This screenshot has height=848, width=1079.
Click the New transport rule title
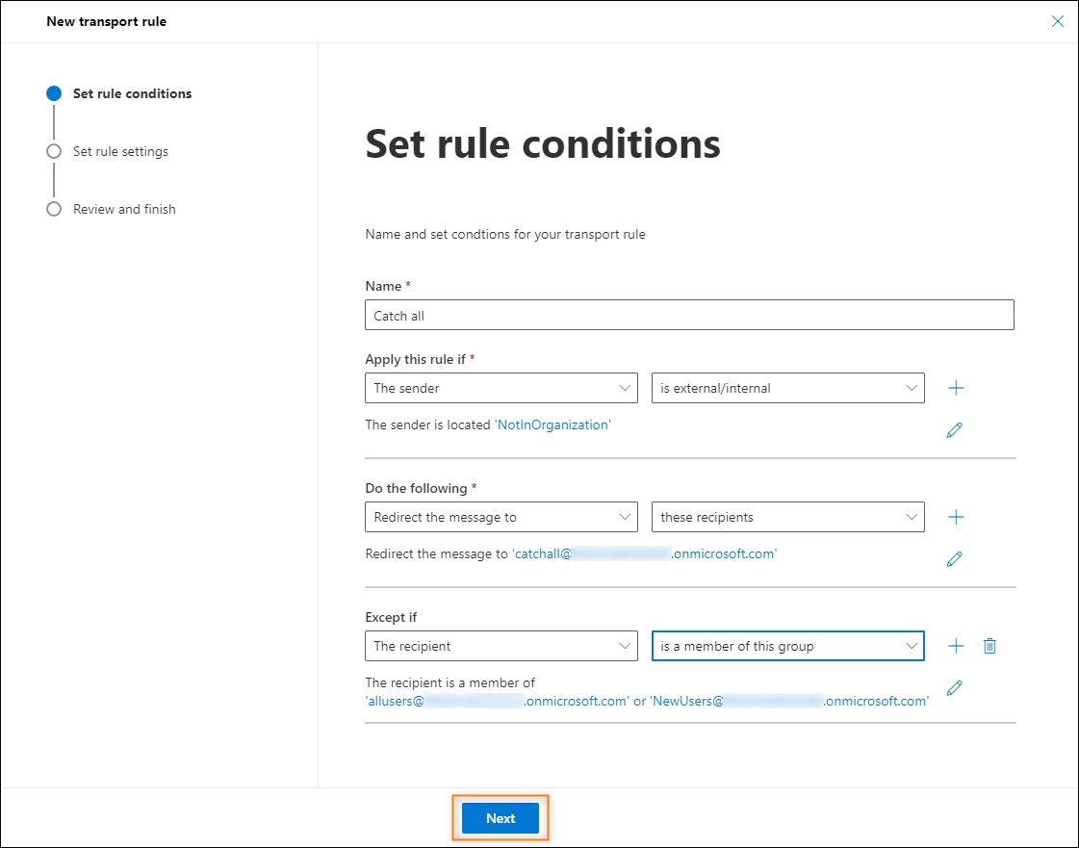click(x=107, y=21)
